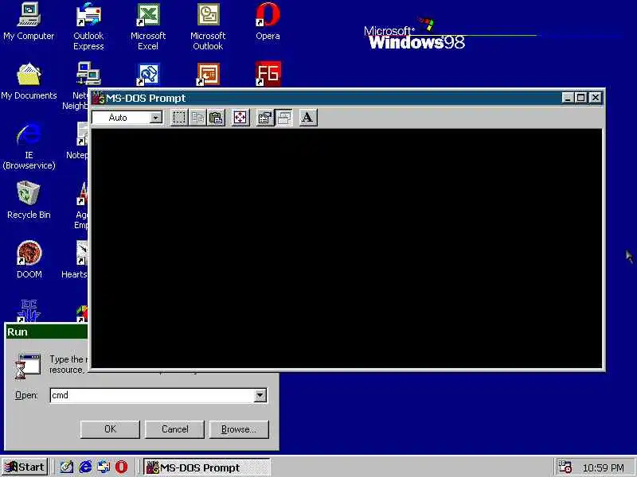Select the Microsoft Outlook desktop icon

pyautogui.click(x=208, y=26)
